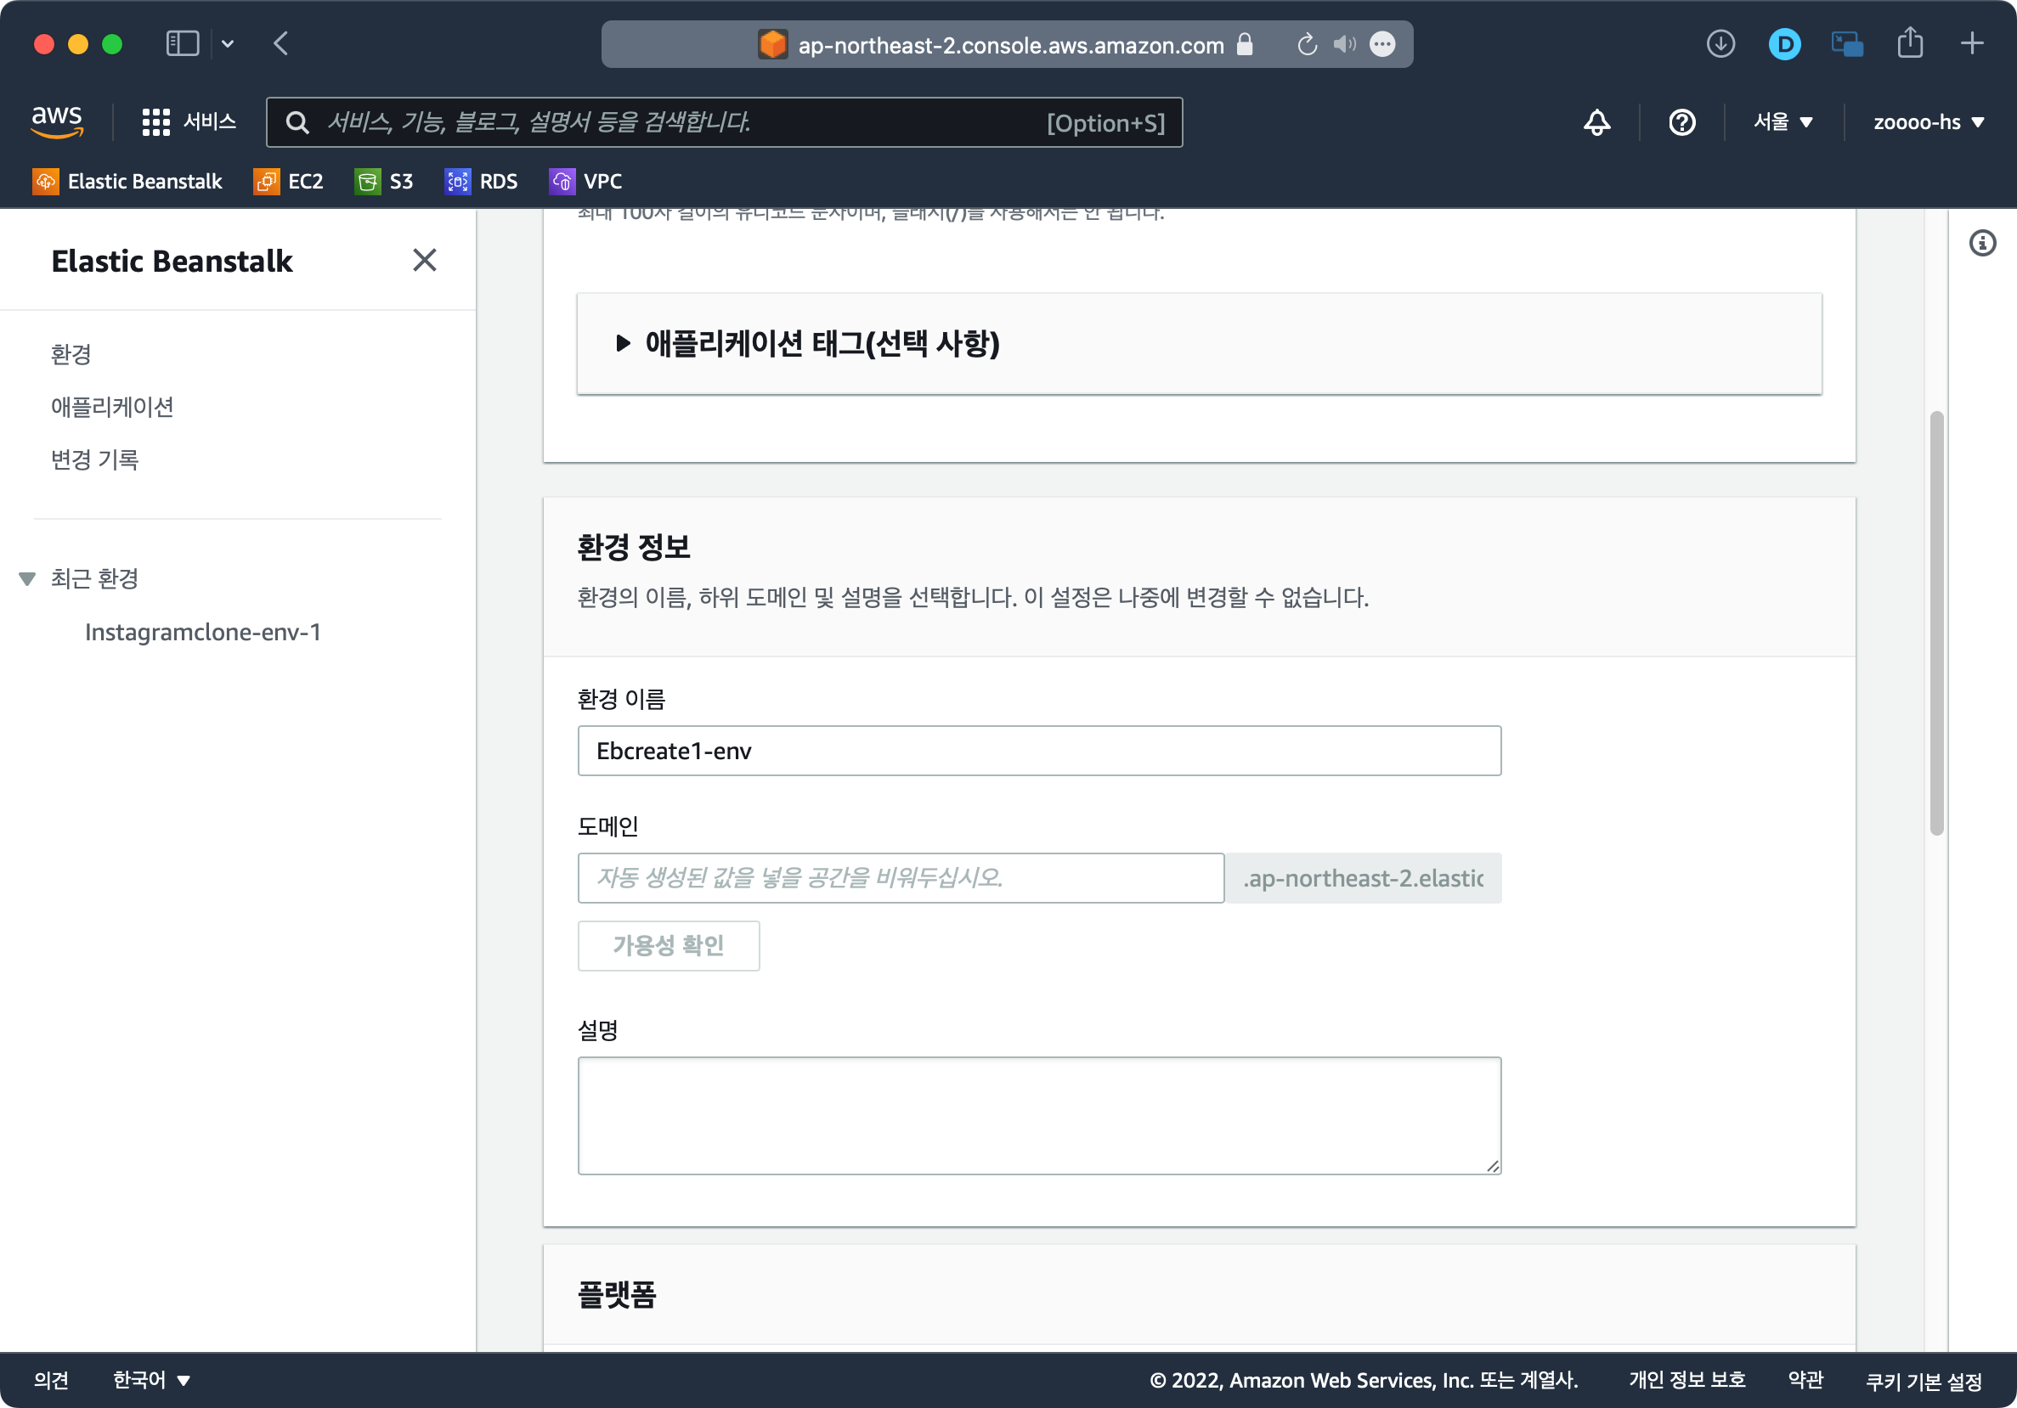2017x1408 pixels.
Task: Open the help question mark icon
Action: pos(1681,122)
